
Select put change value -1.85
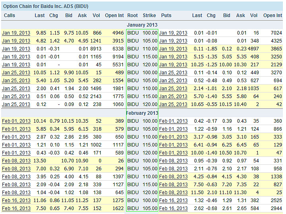tap(212, 49)
